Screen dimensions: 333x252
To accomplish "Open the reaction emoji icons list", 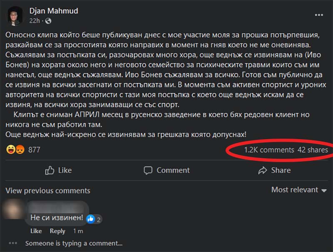I will [x=15, y=150].
